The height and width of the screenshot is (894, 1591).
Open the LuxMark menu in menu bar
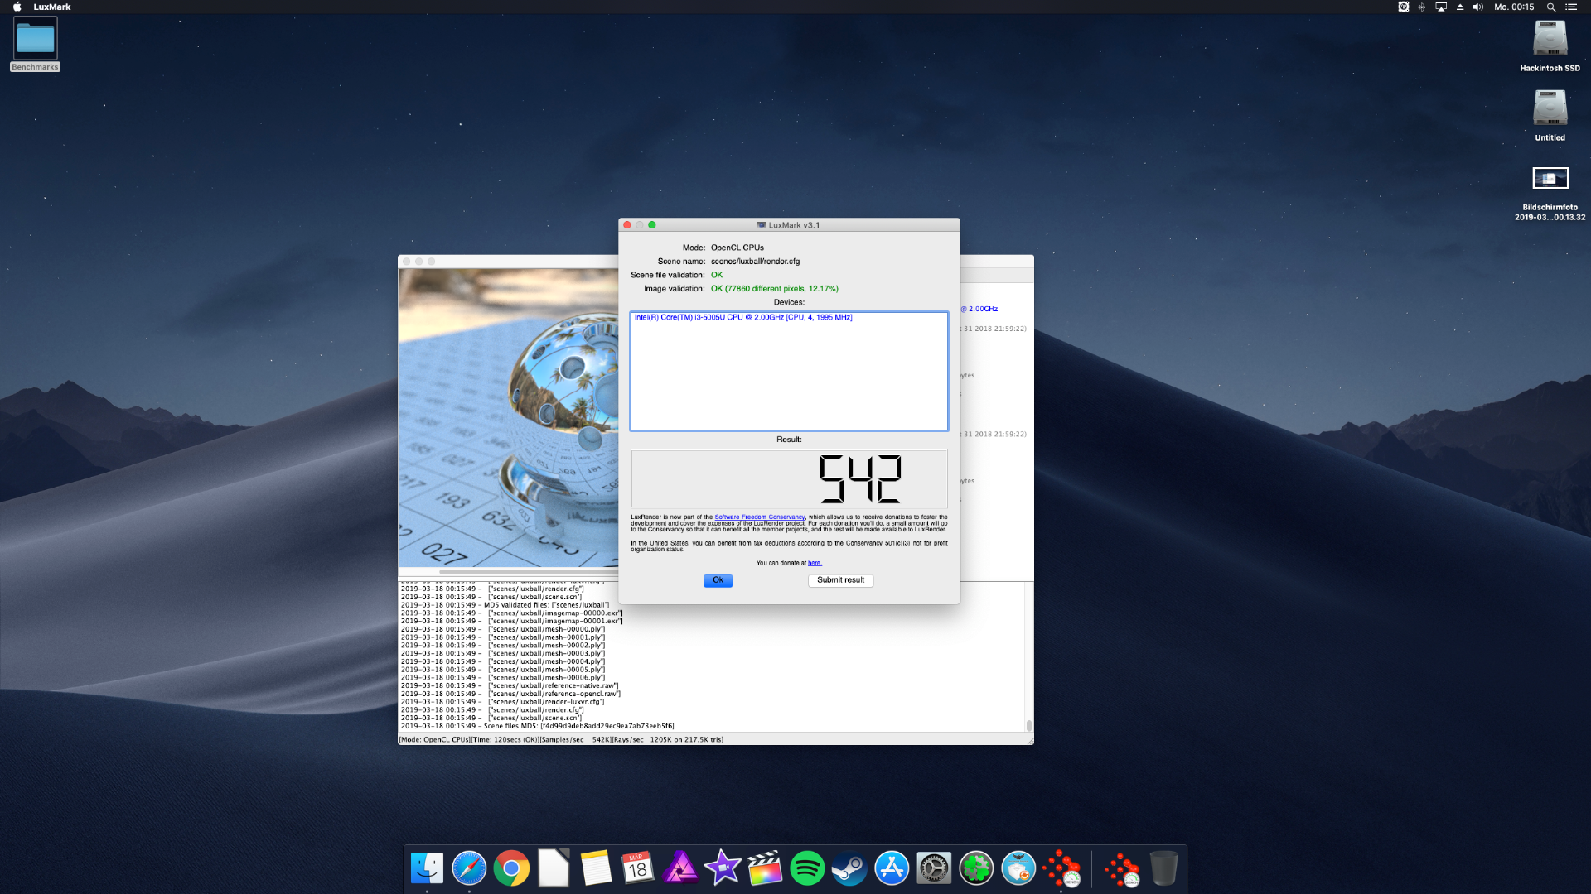(52, 7)
